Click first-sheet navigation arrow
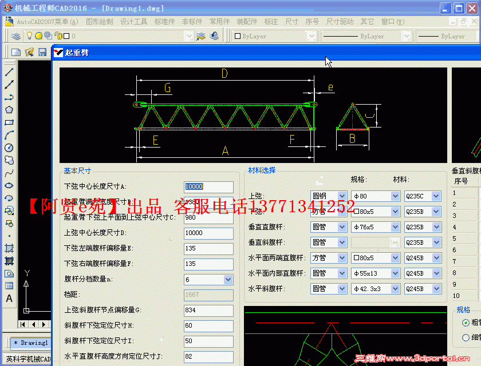Image resolution: width=481 pixels, height=366 pixels. point(23,324)
